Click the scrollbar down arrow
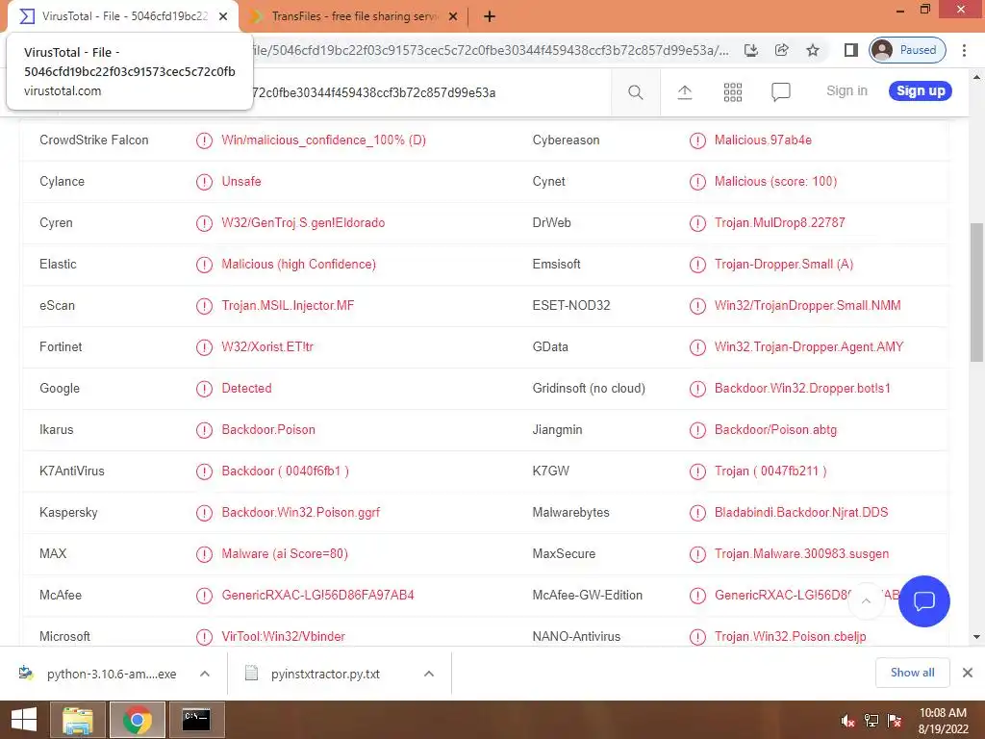Image resolution: width=985 pixels, height=739 pixels. coord(977,637)
